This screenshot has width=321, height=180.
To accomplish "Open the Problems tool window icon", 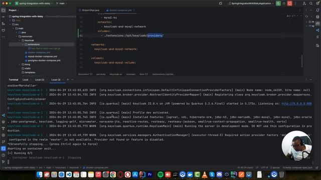I will point(4,155).
